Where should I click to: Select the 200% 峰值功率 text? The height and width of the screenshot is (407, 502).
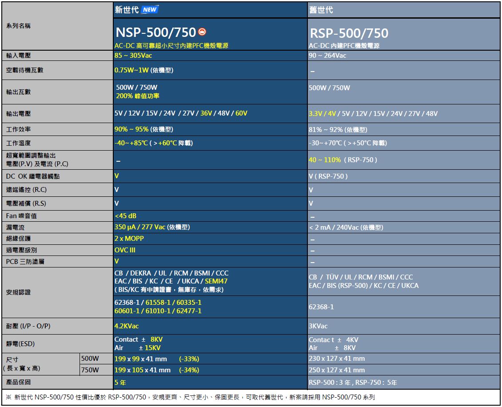138,96
